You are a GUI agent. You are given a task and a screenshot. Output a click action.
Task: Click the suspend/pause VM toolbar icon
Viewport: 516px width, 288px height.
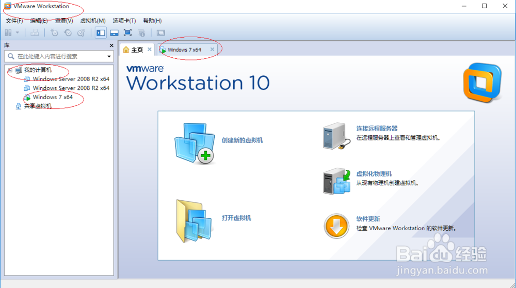pyautogui.click(x=8, y=33)
